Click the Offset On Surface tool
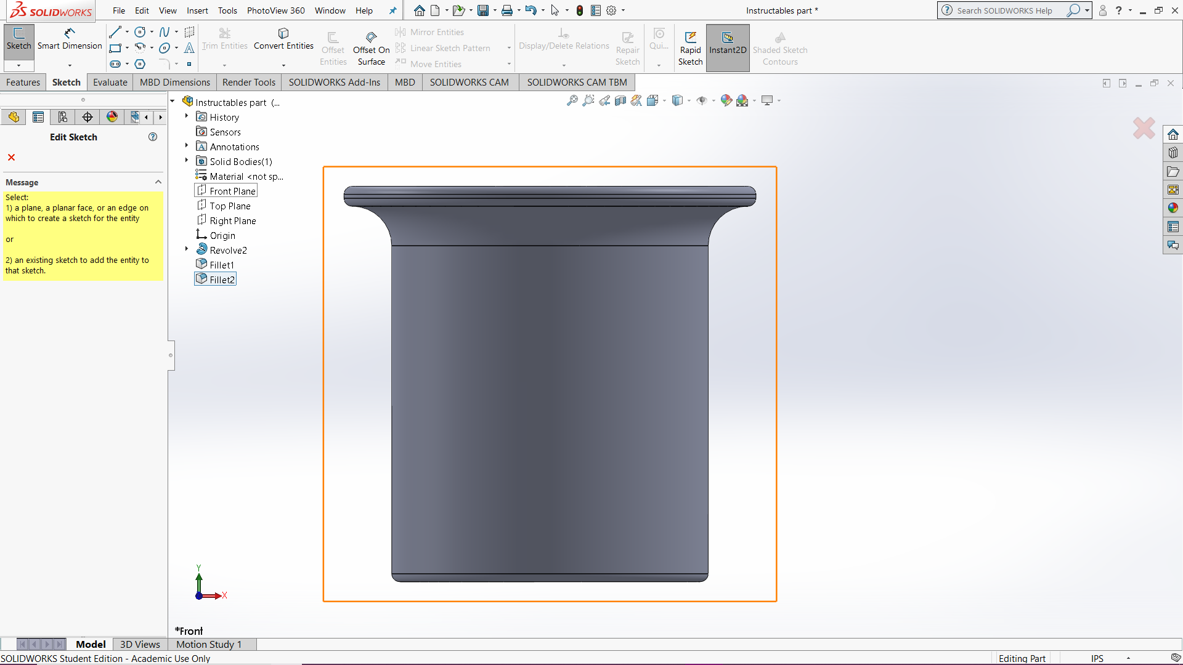1183x665 pixels. (x=370, y=46)
